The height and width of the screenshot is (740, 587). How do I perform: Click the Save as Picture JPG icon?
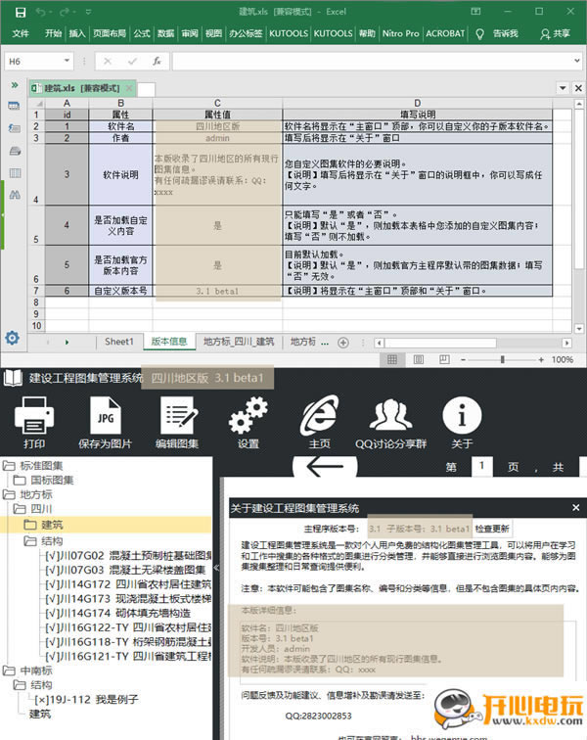click(x=106, y=415)
